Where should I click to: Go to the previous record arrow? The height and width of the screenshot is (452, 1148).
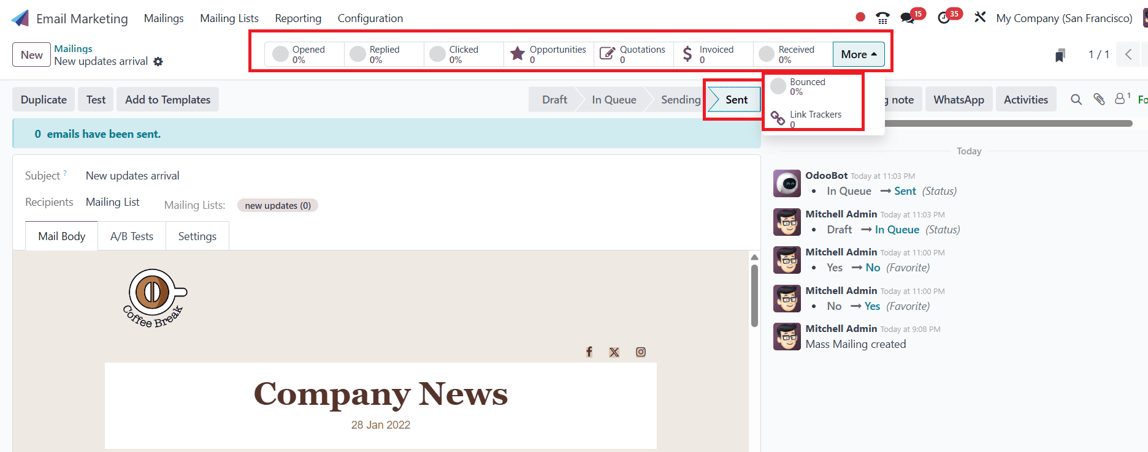click(x=1128, y=55)
